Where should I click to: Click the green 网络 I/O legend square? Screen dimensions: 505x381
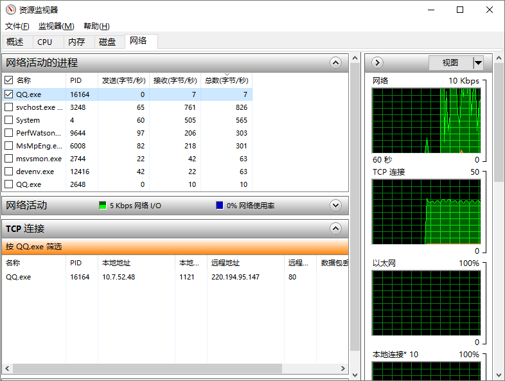(102, 205)
